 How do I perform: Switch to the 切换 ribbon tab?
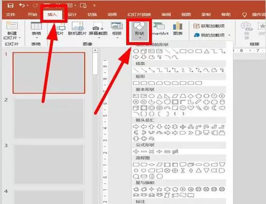(x=92, y=15)
